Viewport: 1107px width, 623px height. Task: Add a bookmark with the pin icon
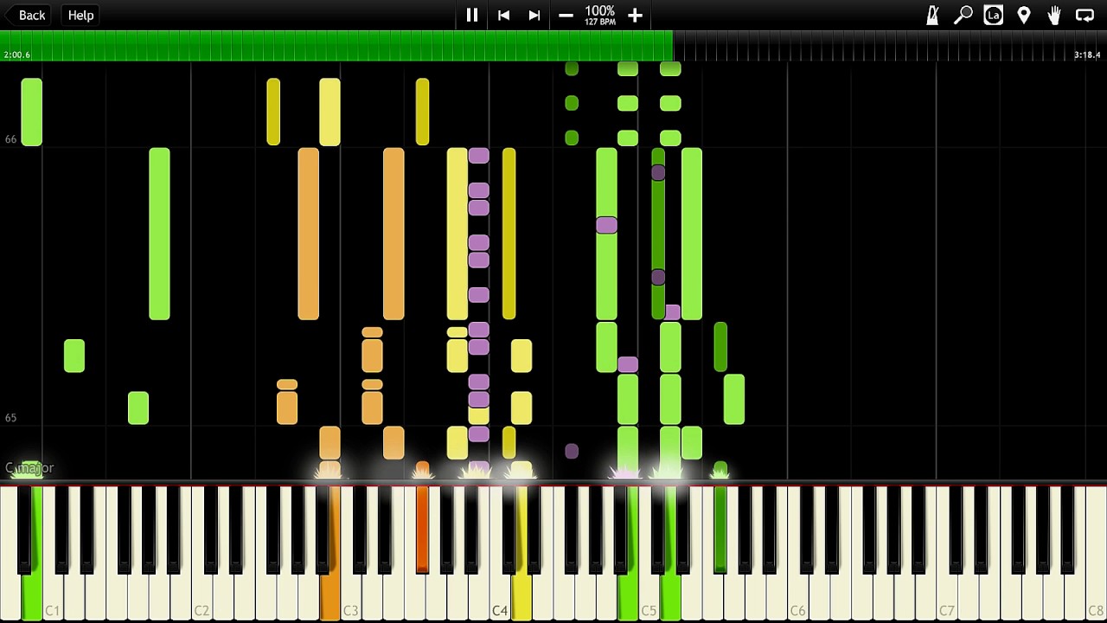(1024, 15)
